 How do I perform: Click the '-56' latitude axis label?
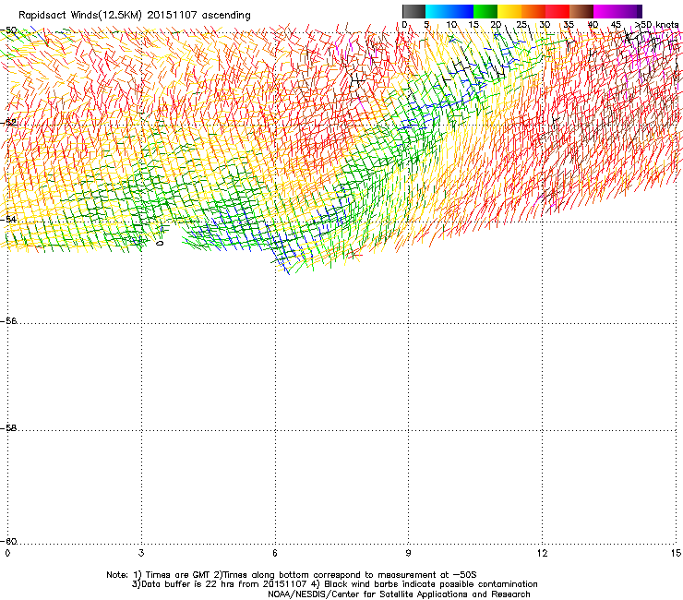point(8,320)
